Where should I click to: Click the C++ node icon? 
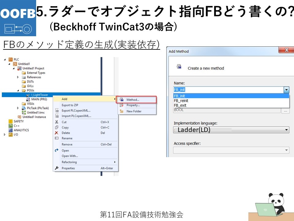pos(10,126)
